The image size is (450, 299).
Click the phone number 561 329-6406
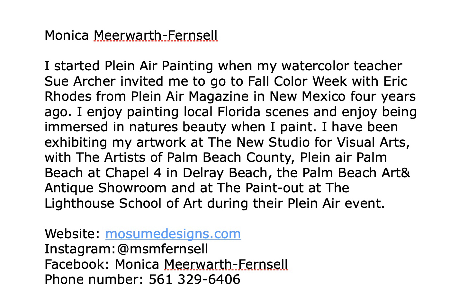tap(194, 279)
